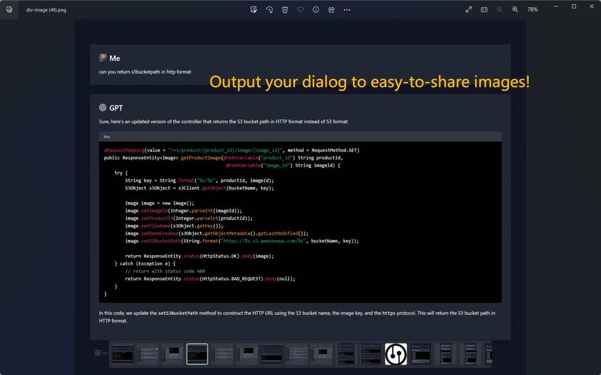Open the 78% zoom level control
Viewport: 601px width, 375px height.
click(x=532, y=9)
